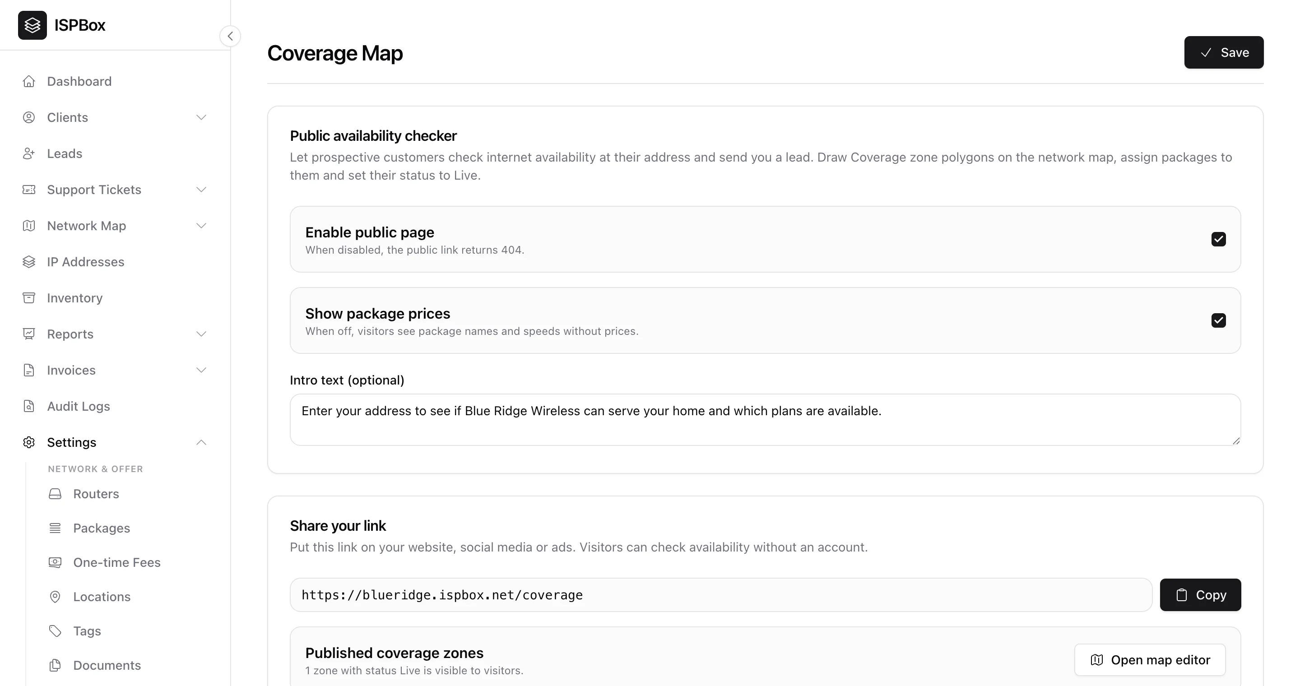Click the Locations pin icon
Viewport: 1300px width, 686px height.
coord(55,597)
